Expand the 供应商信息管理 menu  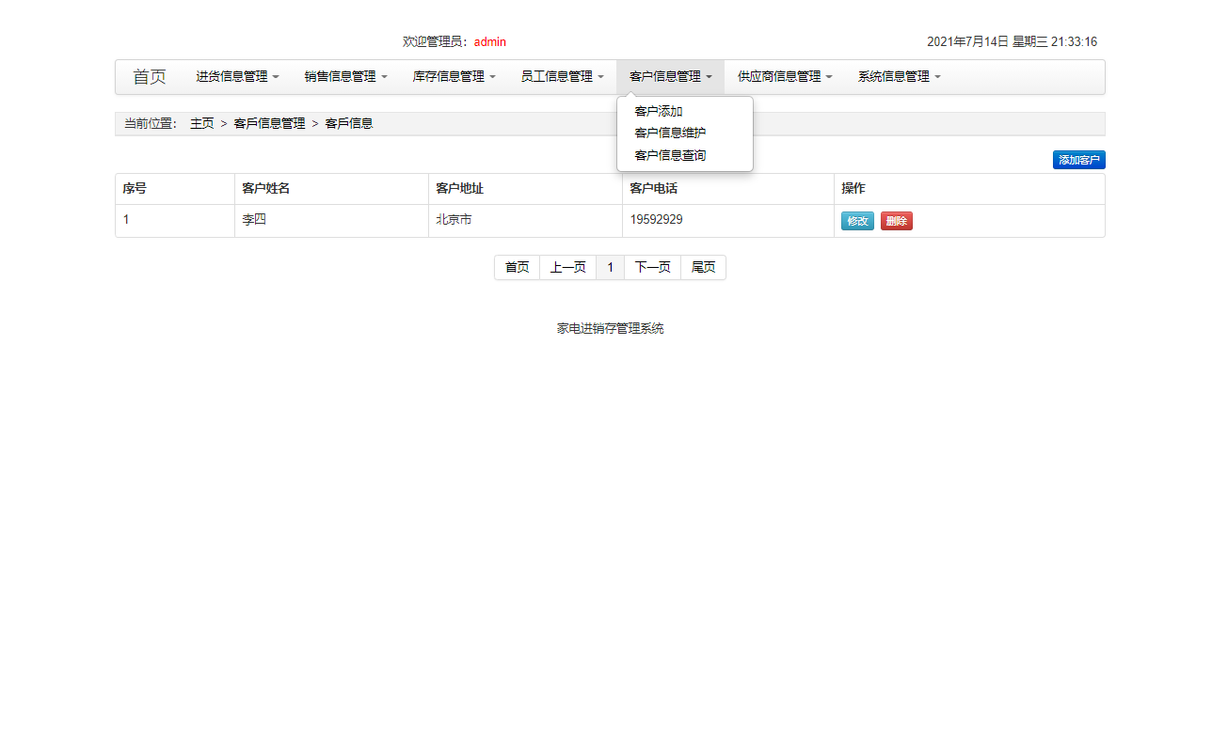pyautogui.click(x=783, y=77)
